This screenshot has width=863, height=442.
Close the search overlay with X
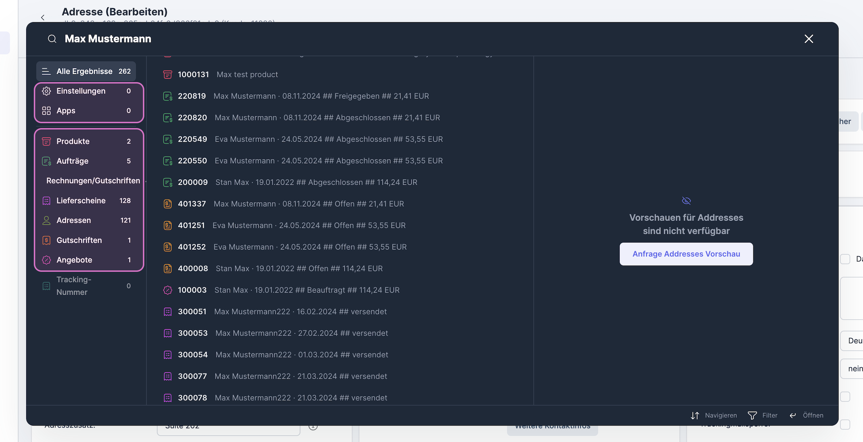pyautogui.click(x=809, y=39)
